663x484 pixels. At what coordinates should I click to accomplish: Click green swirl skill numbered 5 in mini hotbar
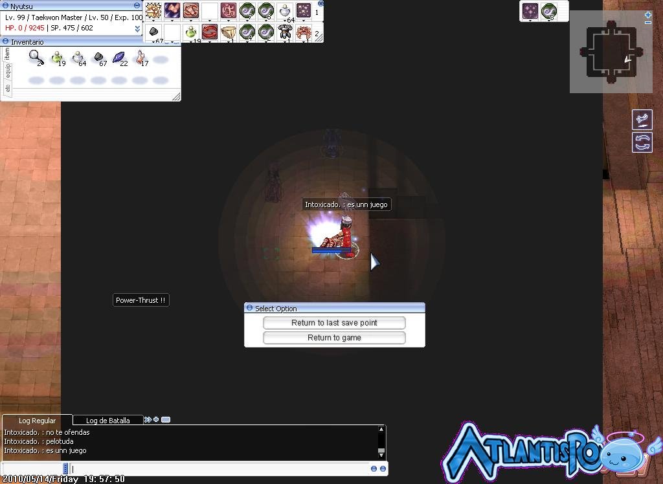click(x=549, y=12)
